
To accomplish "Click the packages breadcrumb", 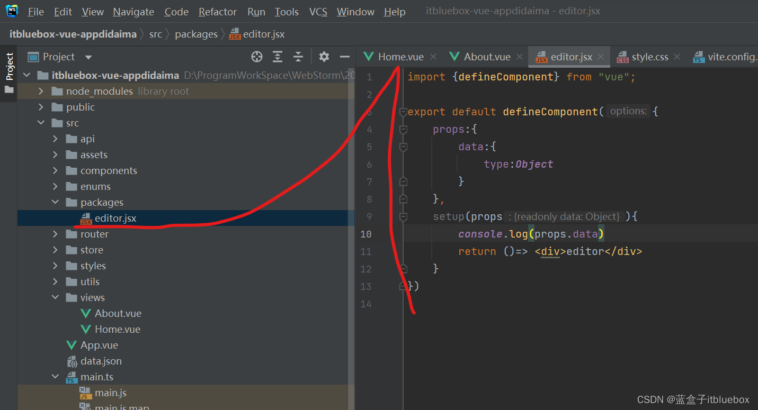I will point(196,34).
